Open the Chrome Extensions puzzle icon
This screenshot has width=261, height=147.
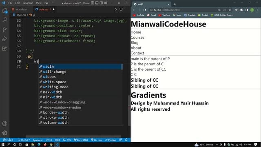pyautogui.click(x=241, y=10)
